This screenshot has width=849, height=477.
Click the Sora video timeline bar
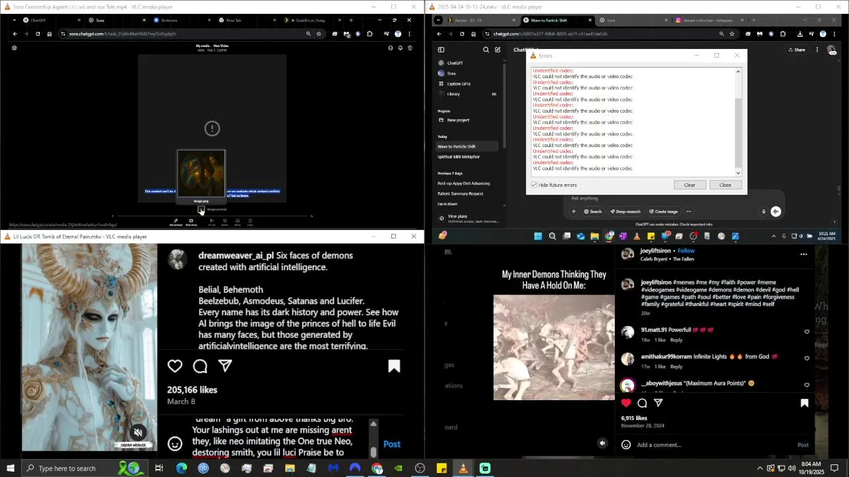click(212, 215)
